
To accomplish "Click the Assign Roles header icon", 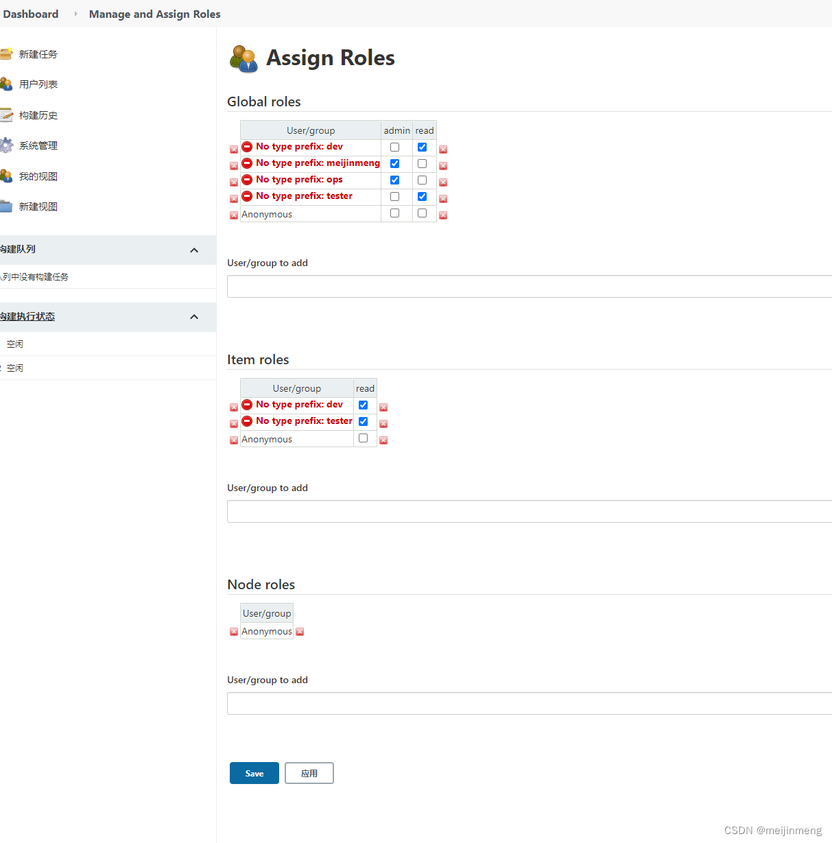I will (243, 59).
